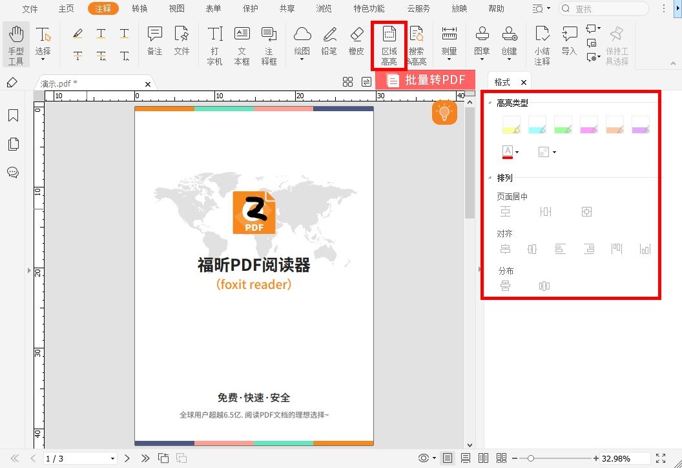Insert a 备注 note annotation
This screenshot has width=682, height=468.
tap(154, 40)
